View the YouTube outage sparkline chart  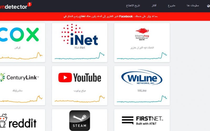point(80,99)
